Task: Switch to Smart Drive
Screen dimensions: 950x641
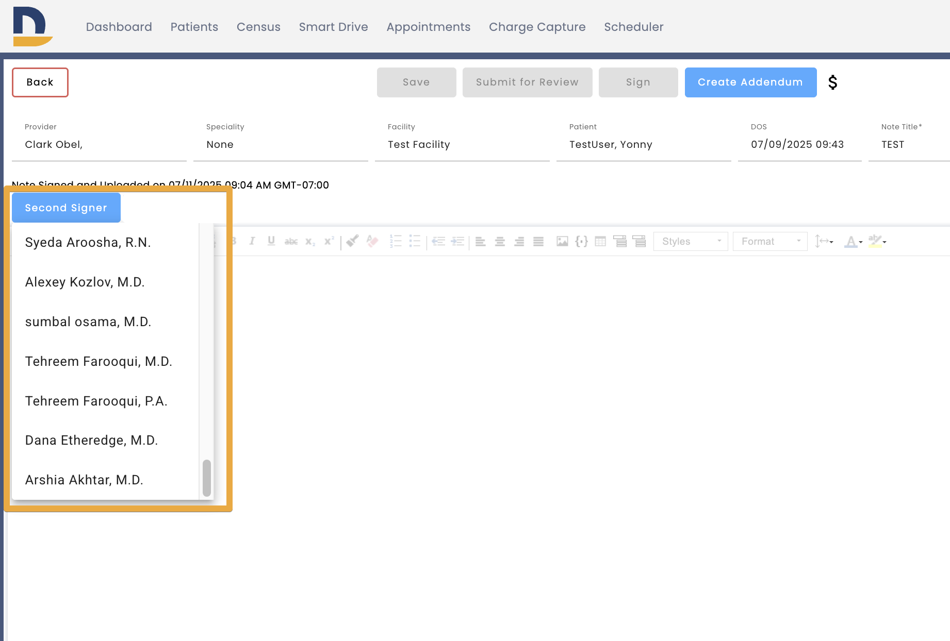Action: click(333, 27)
